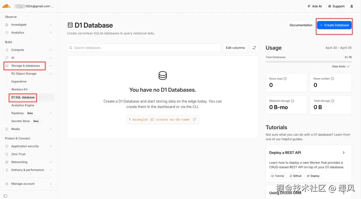Click the wrangler d1 create my-db-name text

[161, 120]
